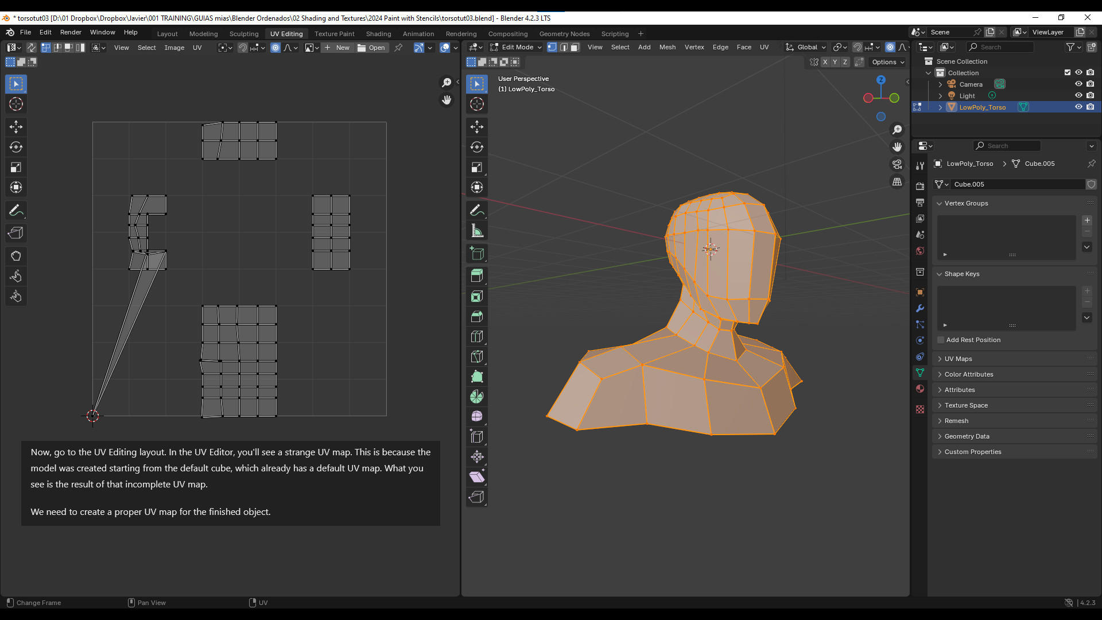Select the Relax sculpt tool in UV editor
This screenshot has height=620, width=1102.
click(x=16, y=276)
